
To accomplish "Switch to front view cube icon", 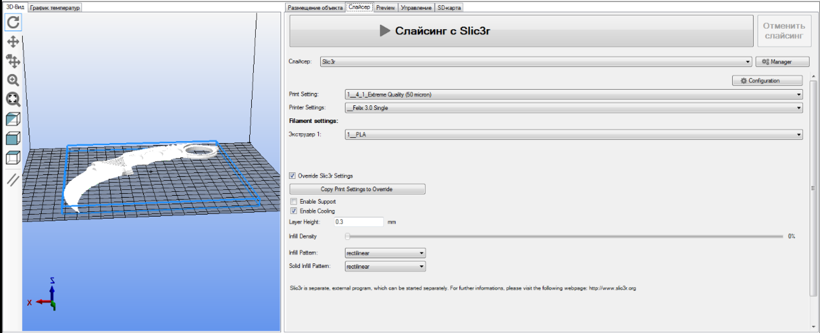I will pyautogui.click(x=13, y=139).
